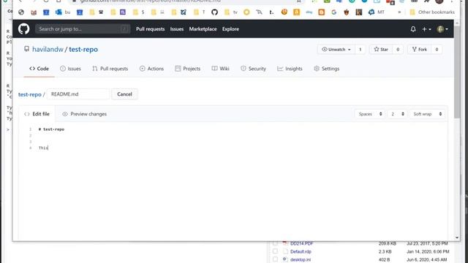Open the test-repo title link
The width and height of the screenshot is (468, 263).
[83, 49]
